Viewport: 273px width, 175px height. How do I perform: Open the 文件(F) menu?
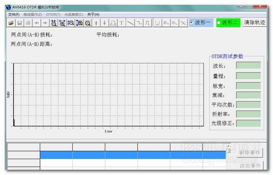[14, 14]
